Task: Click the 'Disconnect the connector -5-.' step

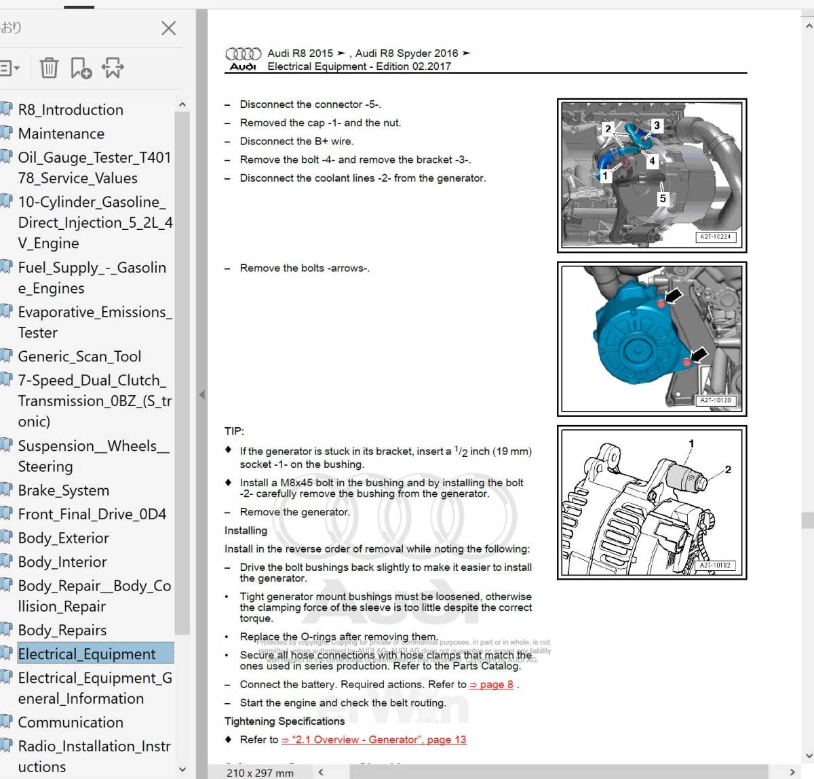Action: pos(310,104)
